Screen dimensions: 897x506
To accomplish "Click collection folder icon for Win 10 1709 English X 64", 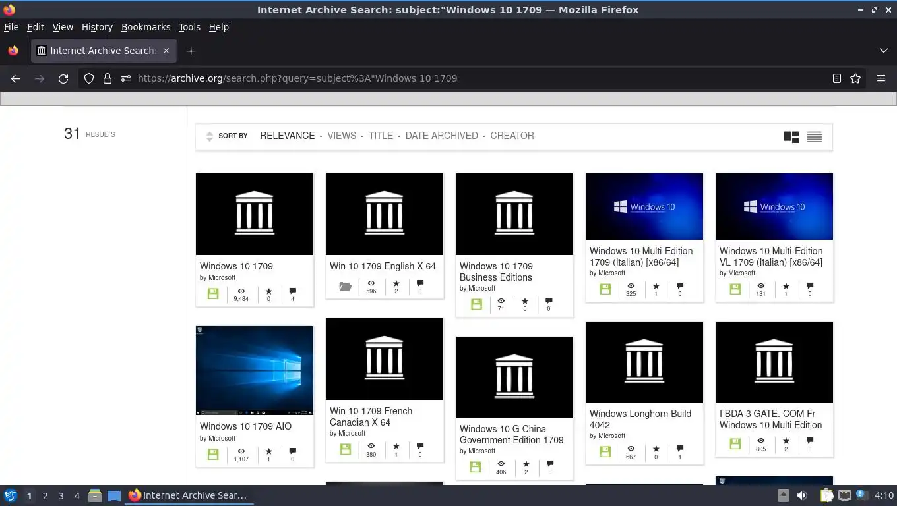I will pyautogui.click(x=345, y=287).
